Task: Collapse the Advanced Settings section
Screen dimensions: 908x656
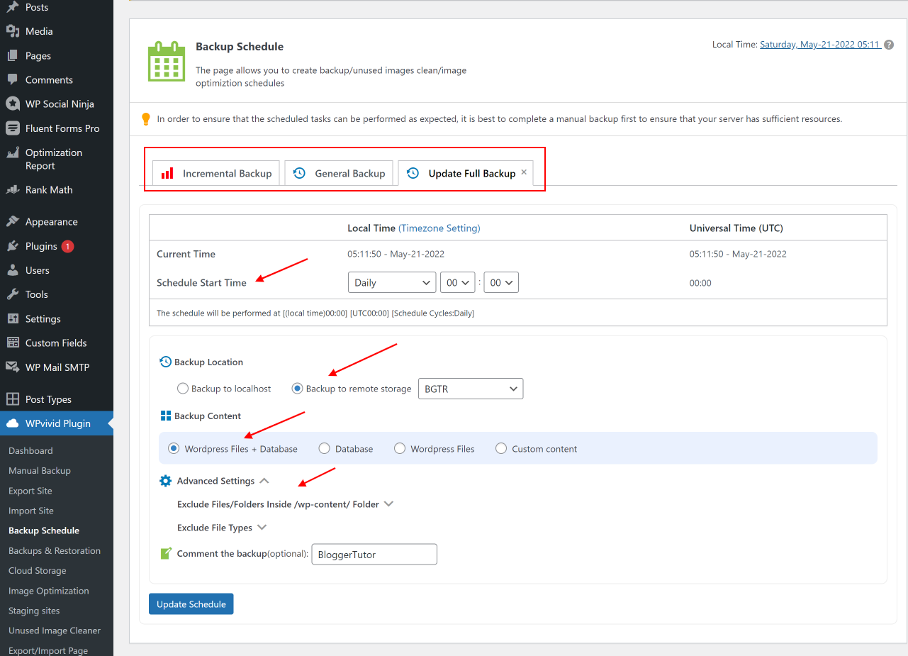Action: pyautogui.click(x=264, y=481)
